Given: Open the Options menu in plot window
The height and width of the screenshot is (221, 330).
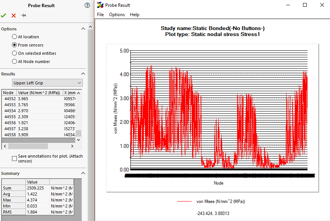Looking at the screenshot, I should point(117,15).
